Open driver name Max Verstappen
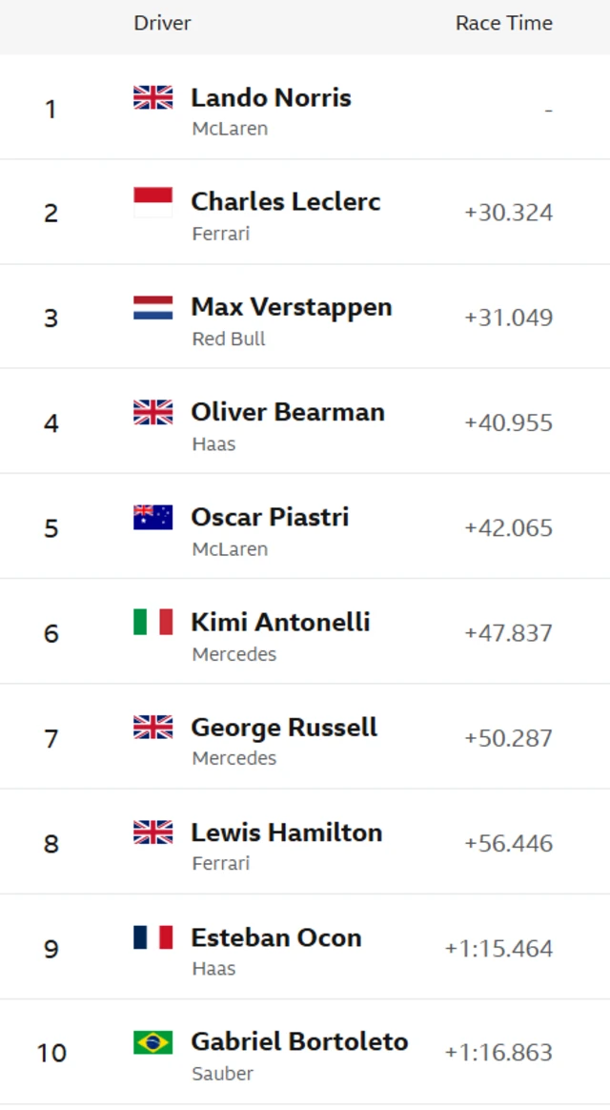Screen dimensions: 610x1110 tap(291, 307)
